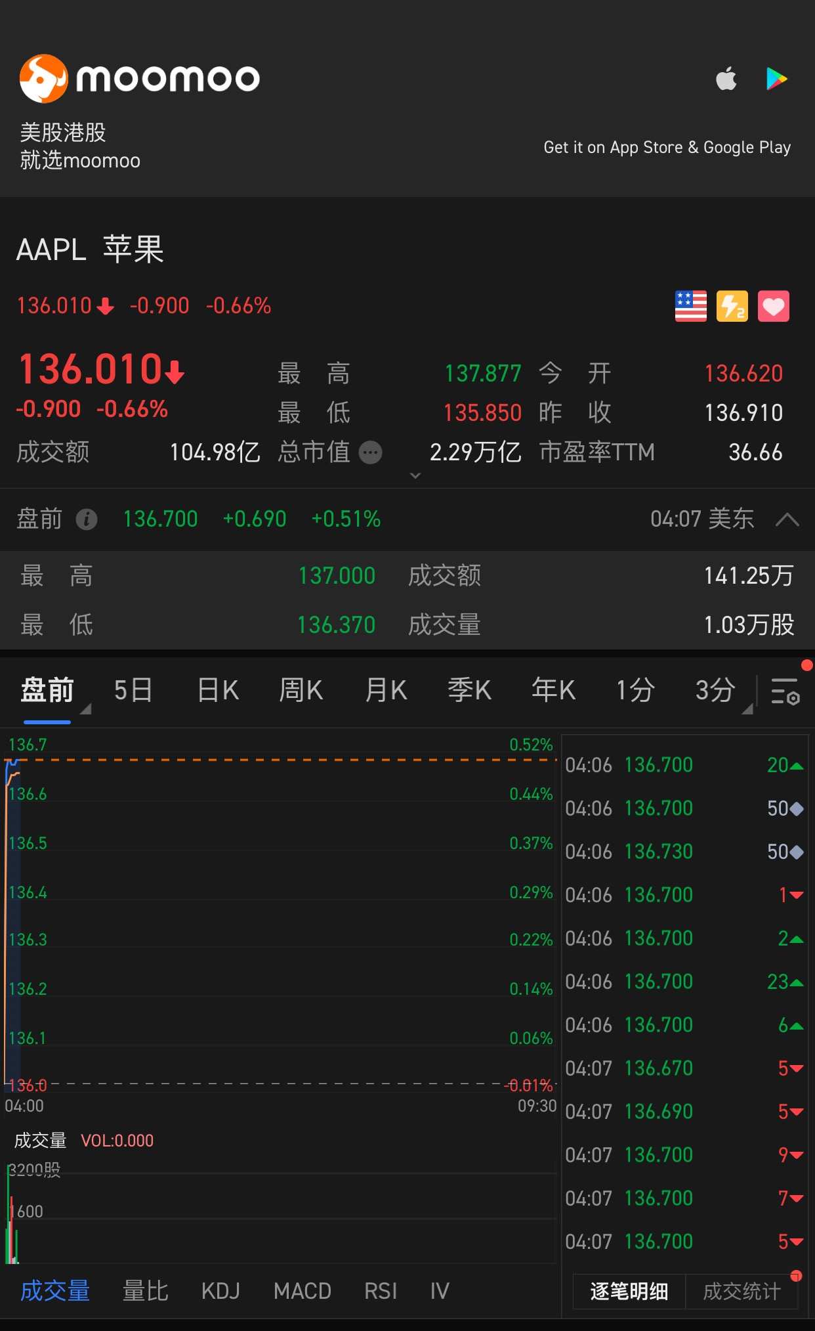
Task: Expand more quote details down chevron
Action: tap(415, 475)
